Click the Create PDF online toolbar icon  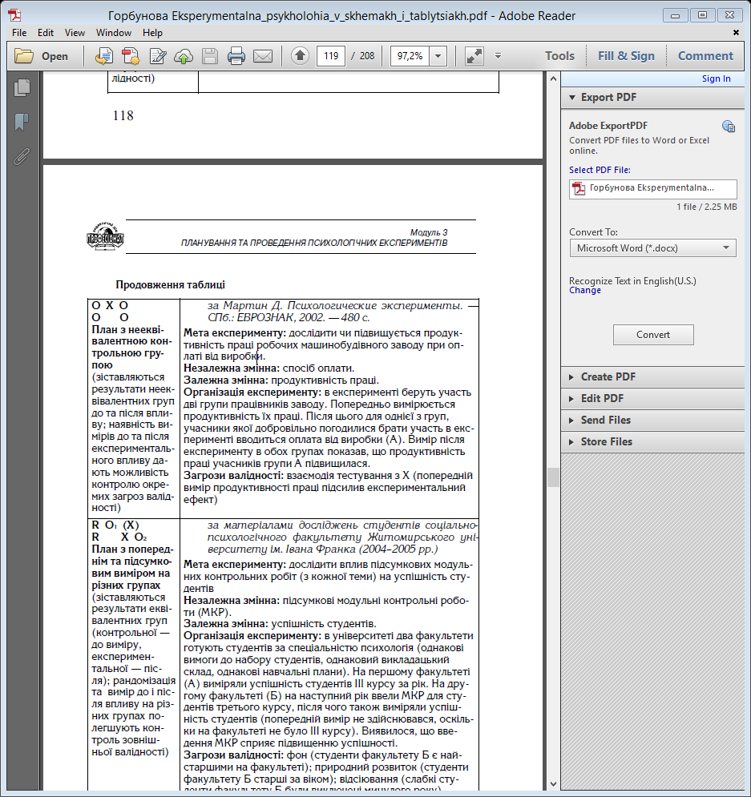[131, 56]
